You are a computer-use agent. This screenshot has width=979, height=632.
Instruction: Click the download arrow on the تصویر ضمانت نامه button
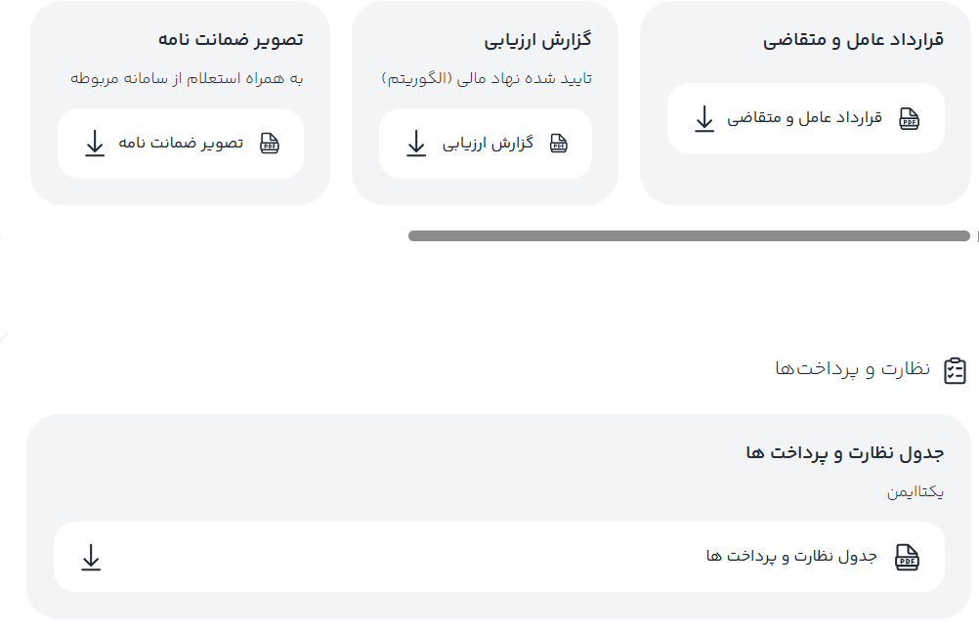[94, 143]
